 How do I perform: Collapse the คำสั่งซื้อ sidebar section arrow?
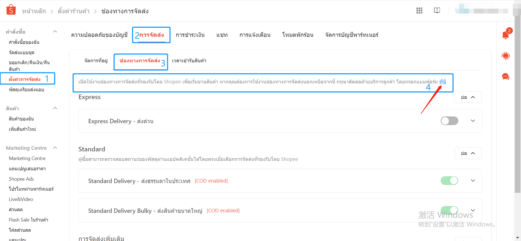(x=55, y=32)
